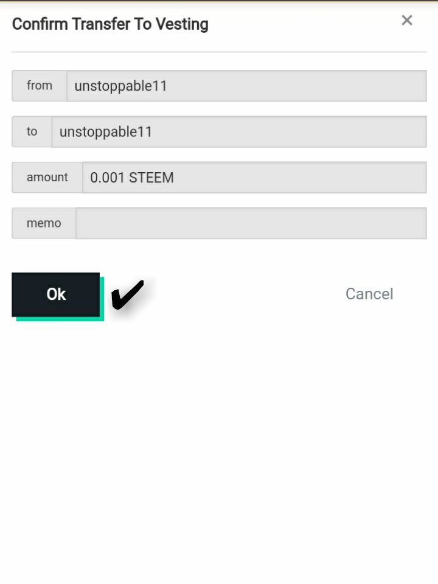Image resolution: width=438 pixels, height=584 pixels.
Task: Click the "0.001" value in amount field
Action: point(108,178)
